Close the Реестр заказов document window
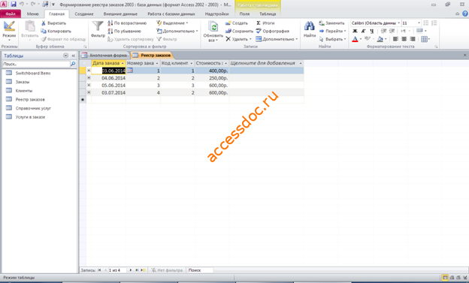 coord(464,55)
